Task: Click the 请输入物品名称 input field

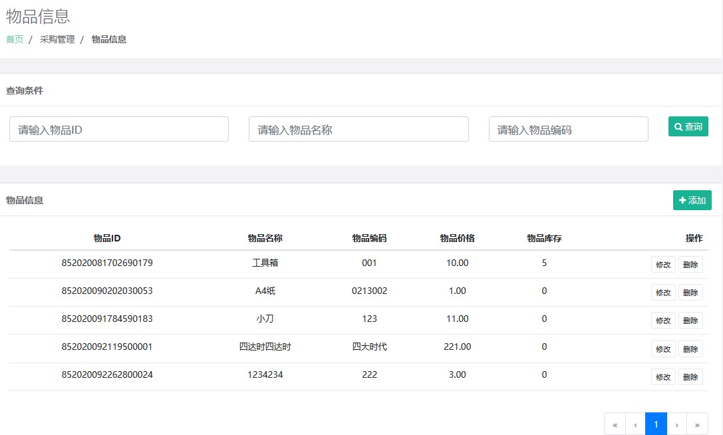Action: tap(359, 130)
